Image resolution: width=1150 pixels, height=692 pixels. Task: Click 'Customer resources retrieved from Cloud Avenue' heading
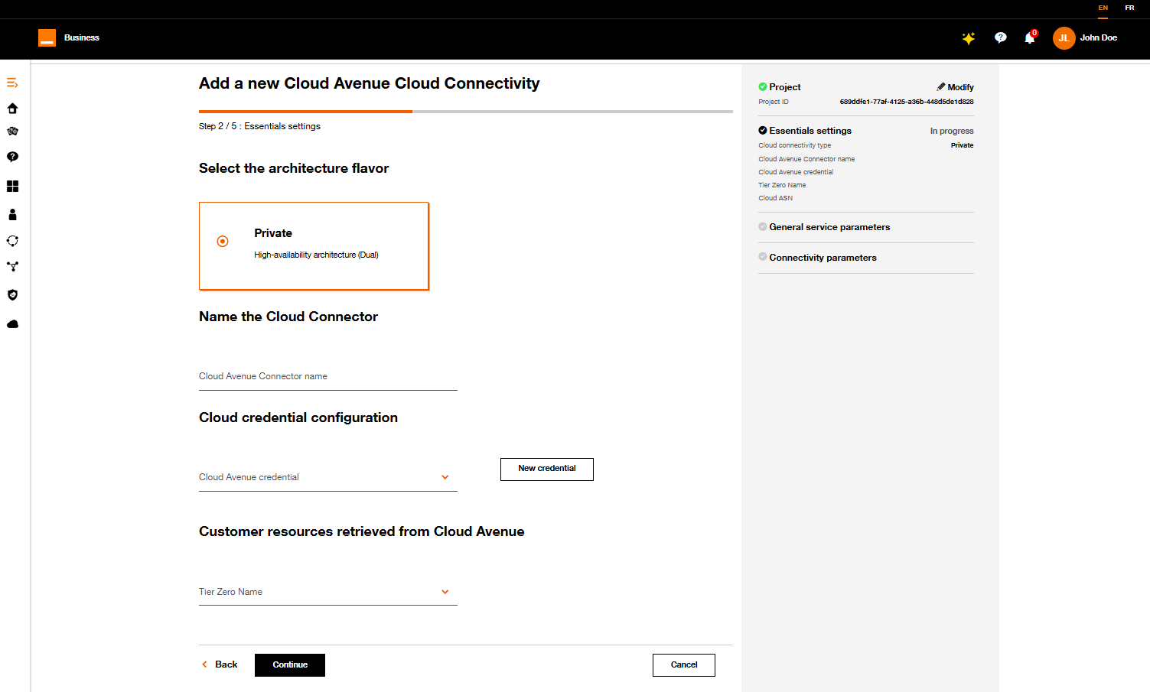pos(362,531)
